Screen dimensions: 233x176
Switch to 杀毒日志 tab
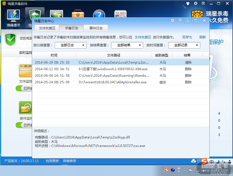click(71, 28)
